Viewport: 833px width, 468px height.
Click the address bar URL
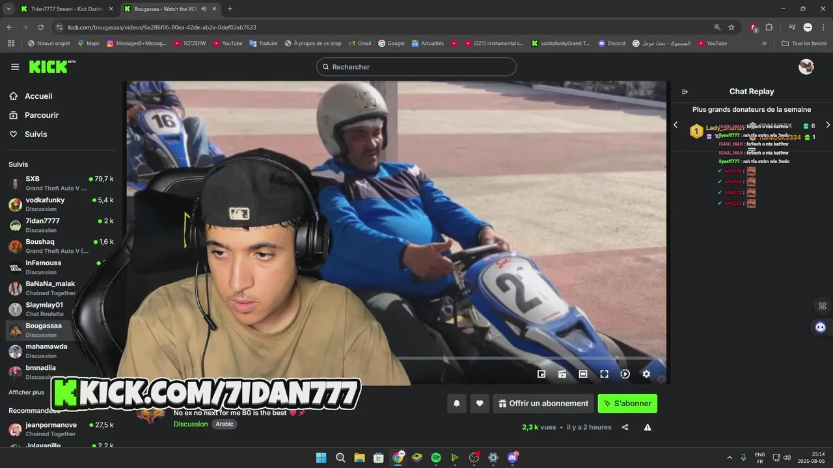(x=162, y=27)
